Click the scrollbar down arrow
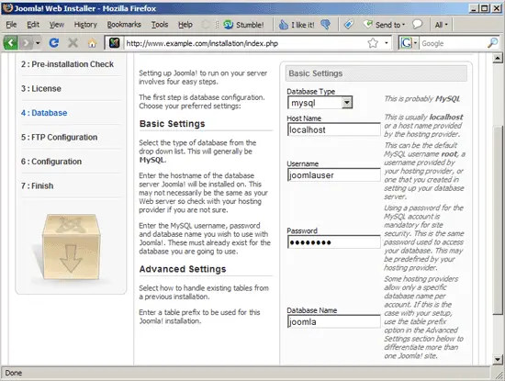 tap(498, 359)
